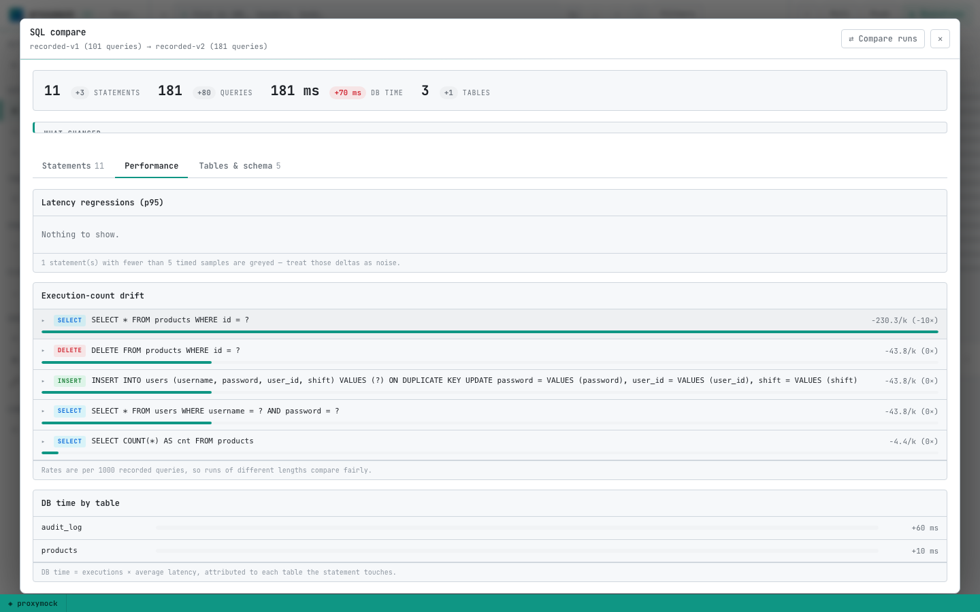Click the +60 ms value for audit_log
The height and width of the screenshot is (612, 980).
click(925, 528)
